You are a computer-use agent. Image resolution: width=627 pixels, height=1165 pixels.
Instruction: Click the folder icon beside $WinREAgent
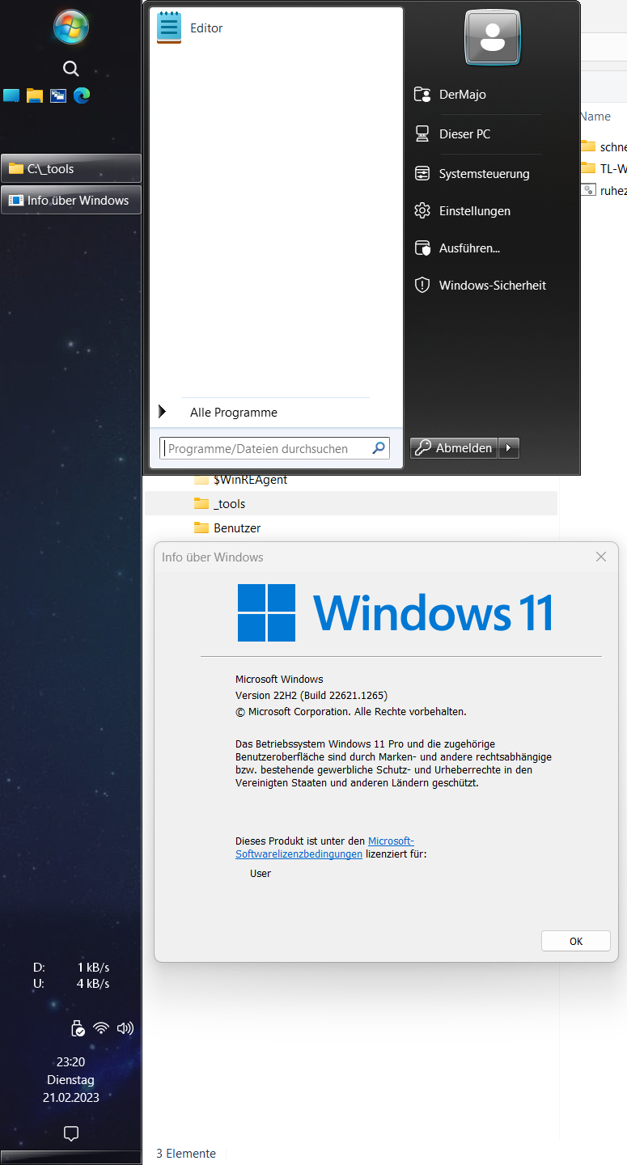(201, 480)
